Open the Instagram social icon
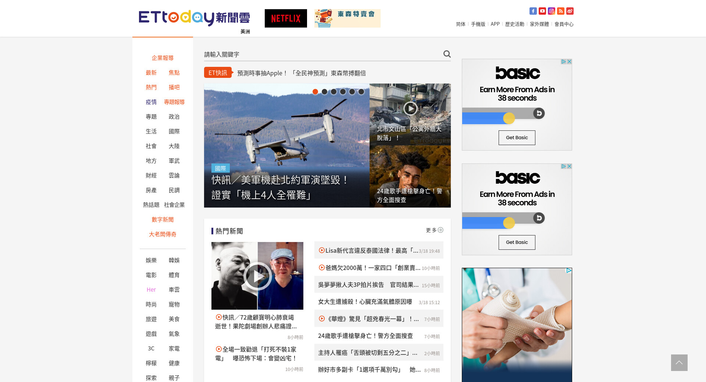The width and height of the screenshot is (706, 382). 551,11
